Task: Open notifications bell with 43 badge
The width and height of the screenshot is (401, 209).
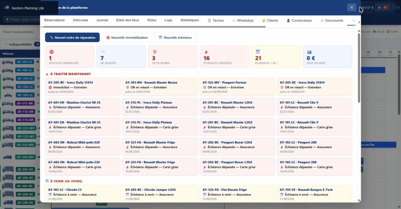Action: click(383, 7)
